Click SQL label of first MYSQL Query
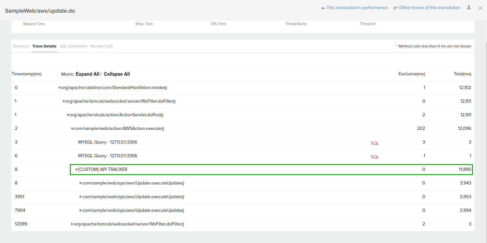Viewport: 487px width, 243px height. coord(375,143)
